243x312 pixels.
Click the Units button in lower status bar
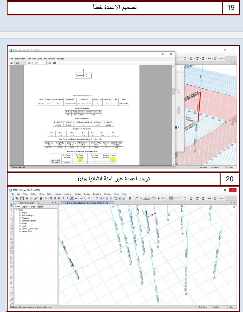[232, 307]
